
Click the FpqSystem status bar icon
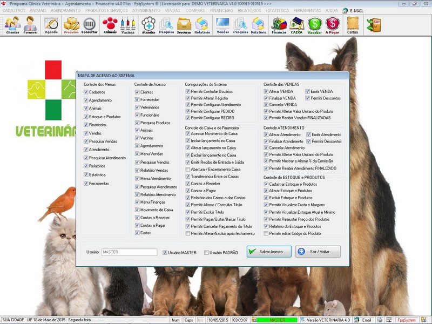click(x=407, y=320)
